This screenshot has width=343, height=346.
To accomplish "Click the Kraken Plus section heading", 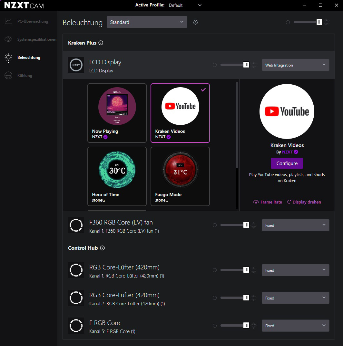I will (x=82, y=43).
